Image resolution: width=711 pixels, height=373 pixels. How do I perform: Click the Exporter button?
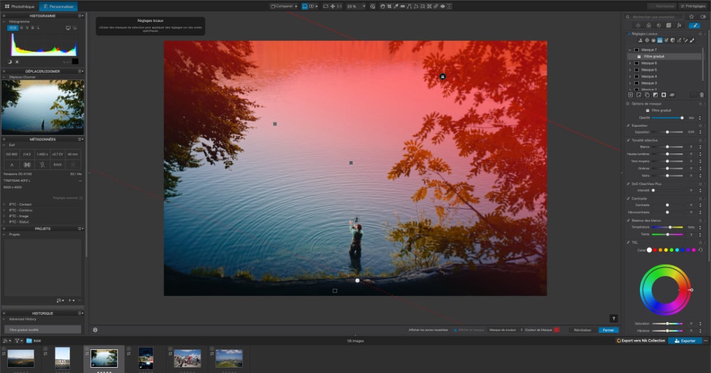click(685, 341)
